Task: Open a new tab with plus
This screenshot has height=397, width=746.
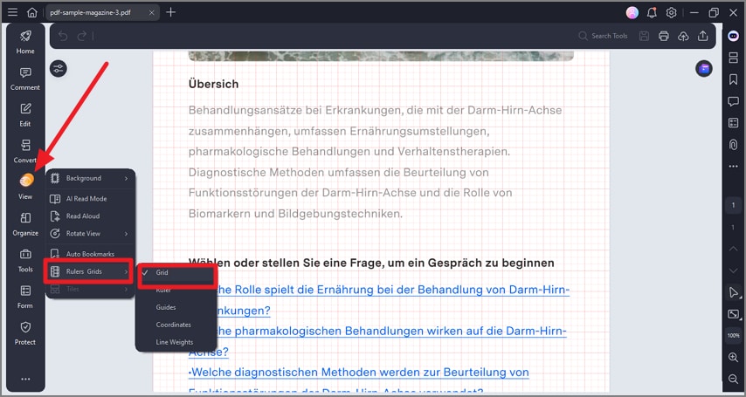Action: click(x=171, y=12)
